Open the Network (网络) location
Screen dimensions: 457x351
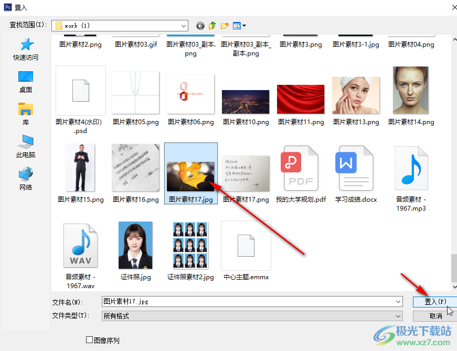(x=26, y=179)
